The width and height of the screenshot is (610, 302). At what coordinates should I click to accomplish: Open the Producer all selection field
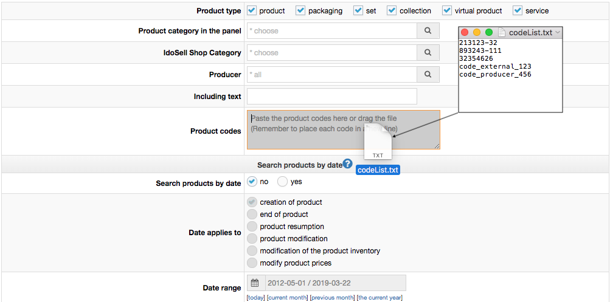(332, 74)
